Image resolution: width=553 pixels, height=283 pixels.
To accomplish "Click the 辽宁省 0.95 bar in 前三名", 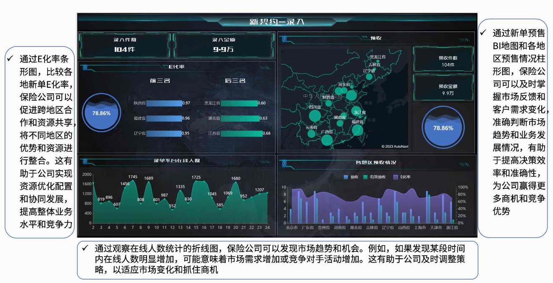I will pos(164,134).
